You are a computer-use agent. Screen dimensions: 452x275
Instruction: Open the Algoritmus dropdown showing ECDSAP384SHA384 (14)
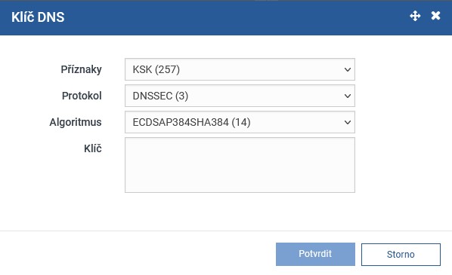240,122
